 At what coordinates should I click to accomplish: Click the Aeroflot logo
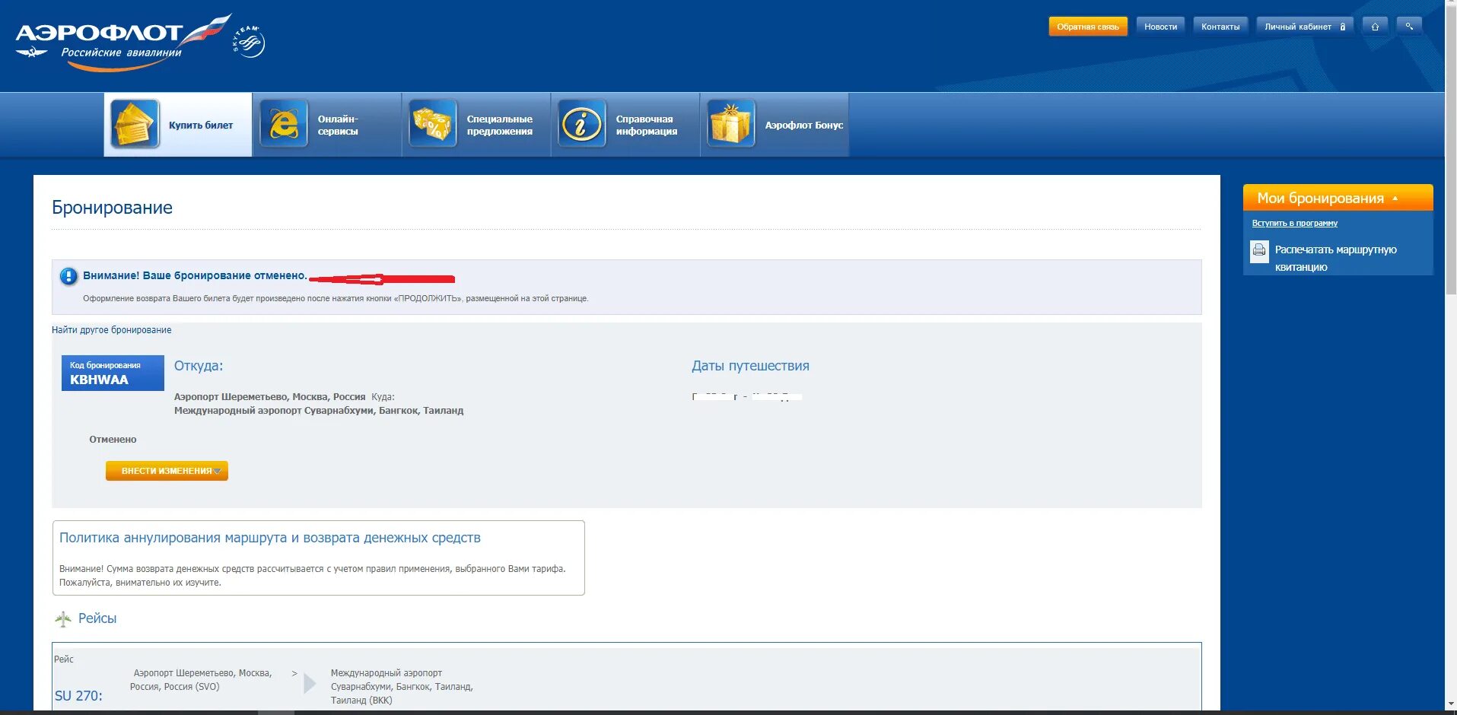(122, 43)
